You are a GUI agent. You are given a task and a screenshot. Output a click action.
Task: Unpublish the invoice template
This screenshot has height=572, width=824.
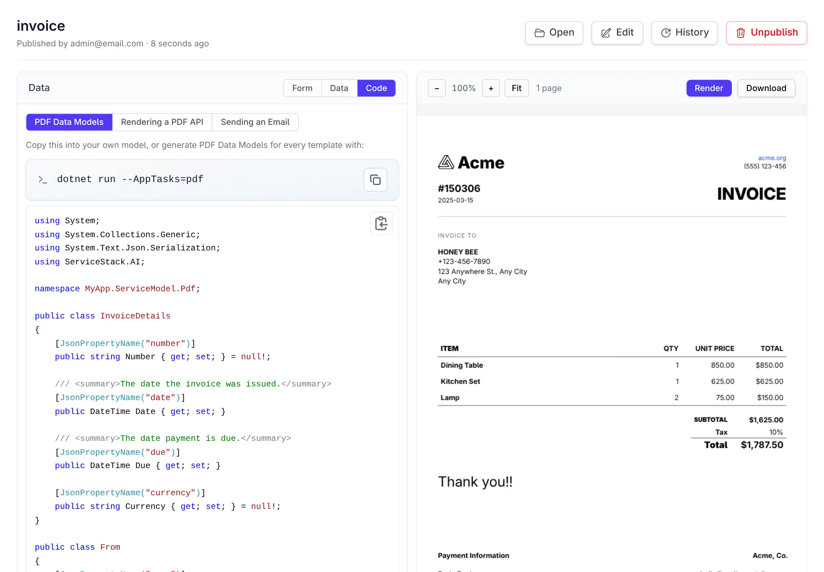click(x=766, y=33)
